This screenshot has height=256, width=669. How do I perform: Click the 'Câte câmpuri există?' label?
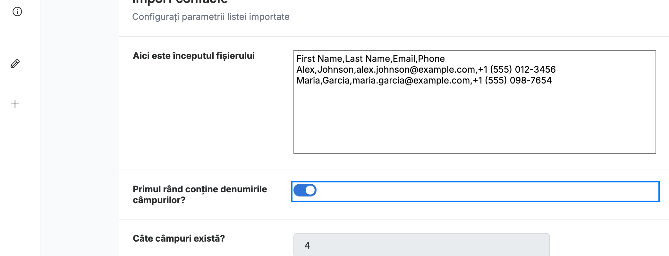tap(179, 238)
